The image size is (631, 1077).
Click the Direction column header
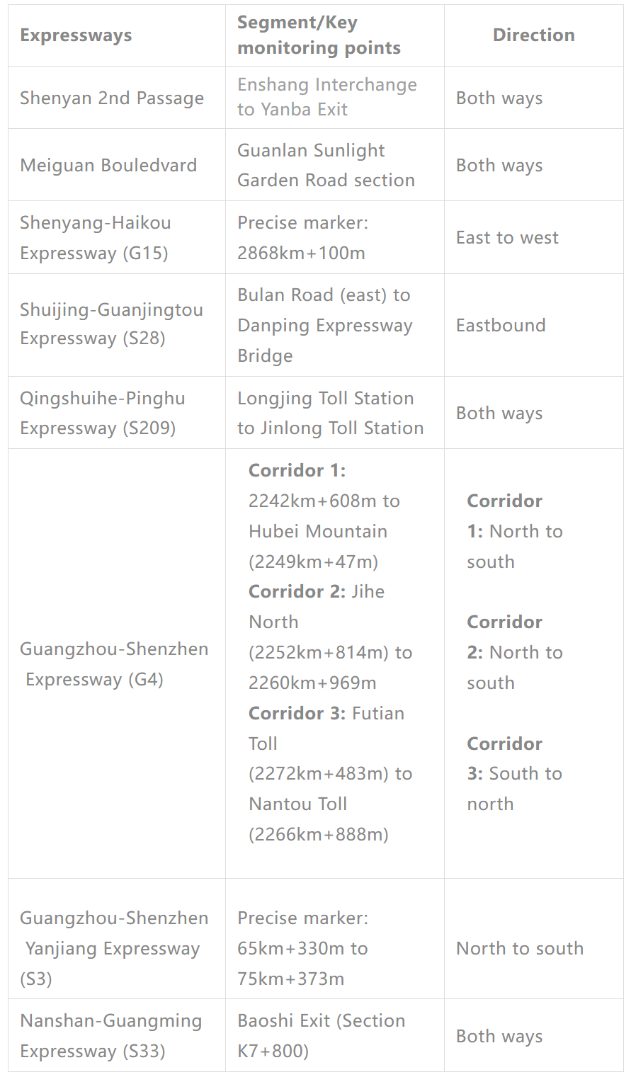pos(533,35)
